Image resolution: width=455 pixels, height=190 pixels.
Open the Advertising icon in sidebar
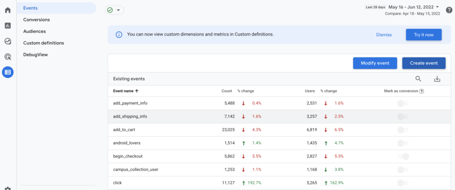point(8,57)
